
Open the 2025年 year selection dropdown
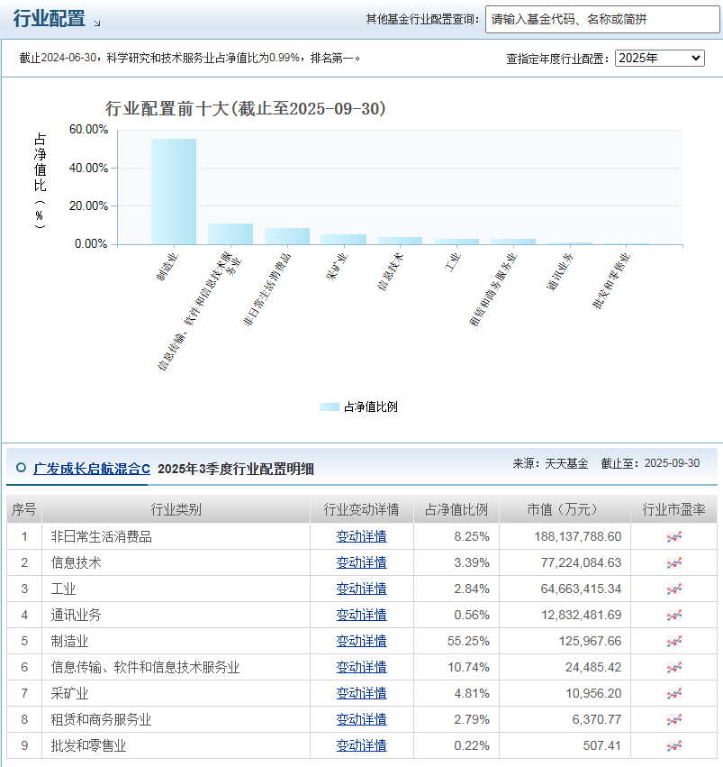point(659,59)
